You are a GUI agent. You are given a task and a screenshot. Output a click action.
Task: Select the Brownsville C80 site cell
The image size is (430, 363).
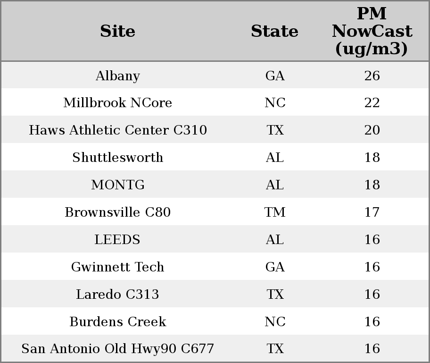[x=118, y=212]
